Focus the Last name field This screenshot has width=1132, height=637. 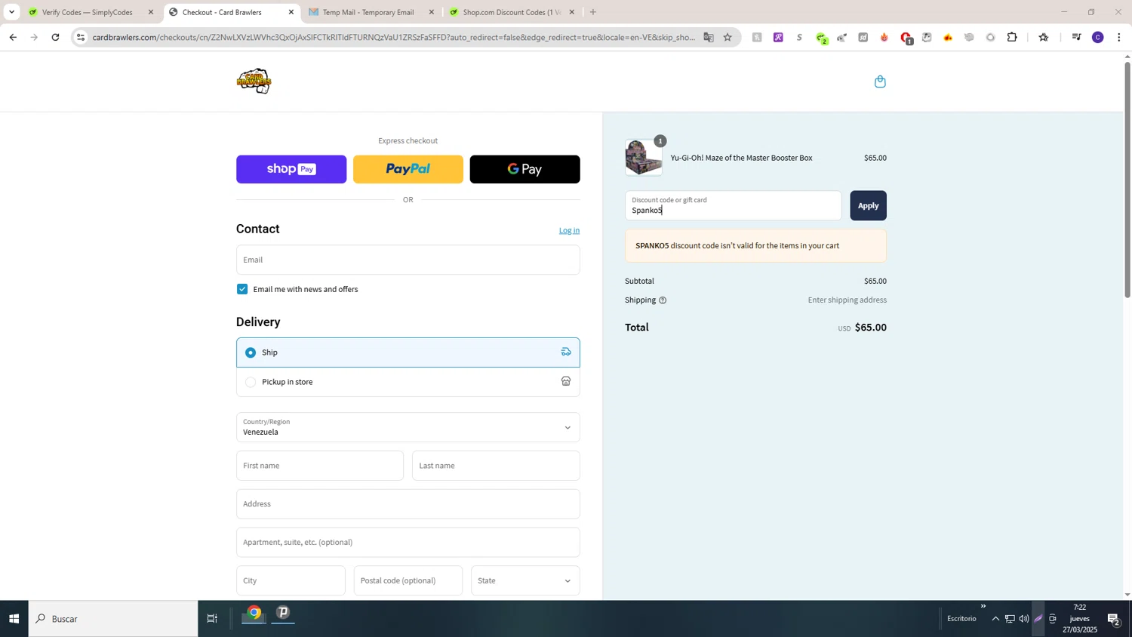496,466
